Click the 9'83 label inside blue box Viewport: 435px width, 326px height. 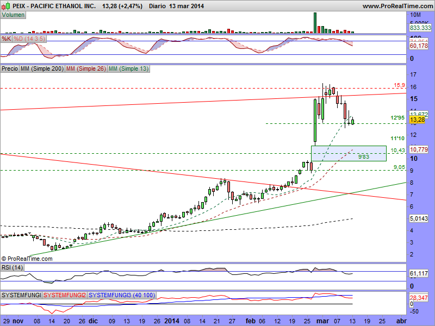click(363, 157)
